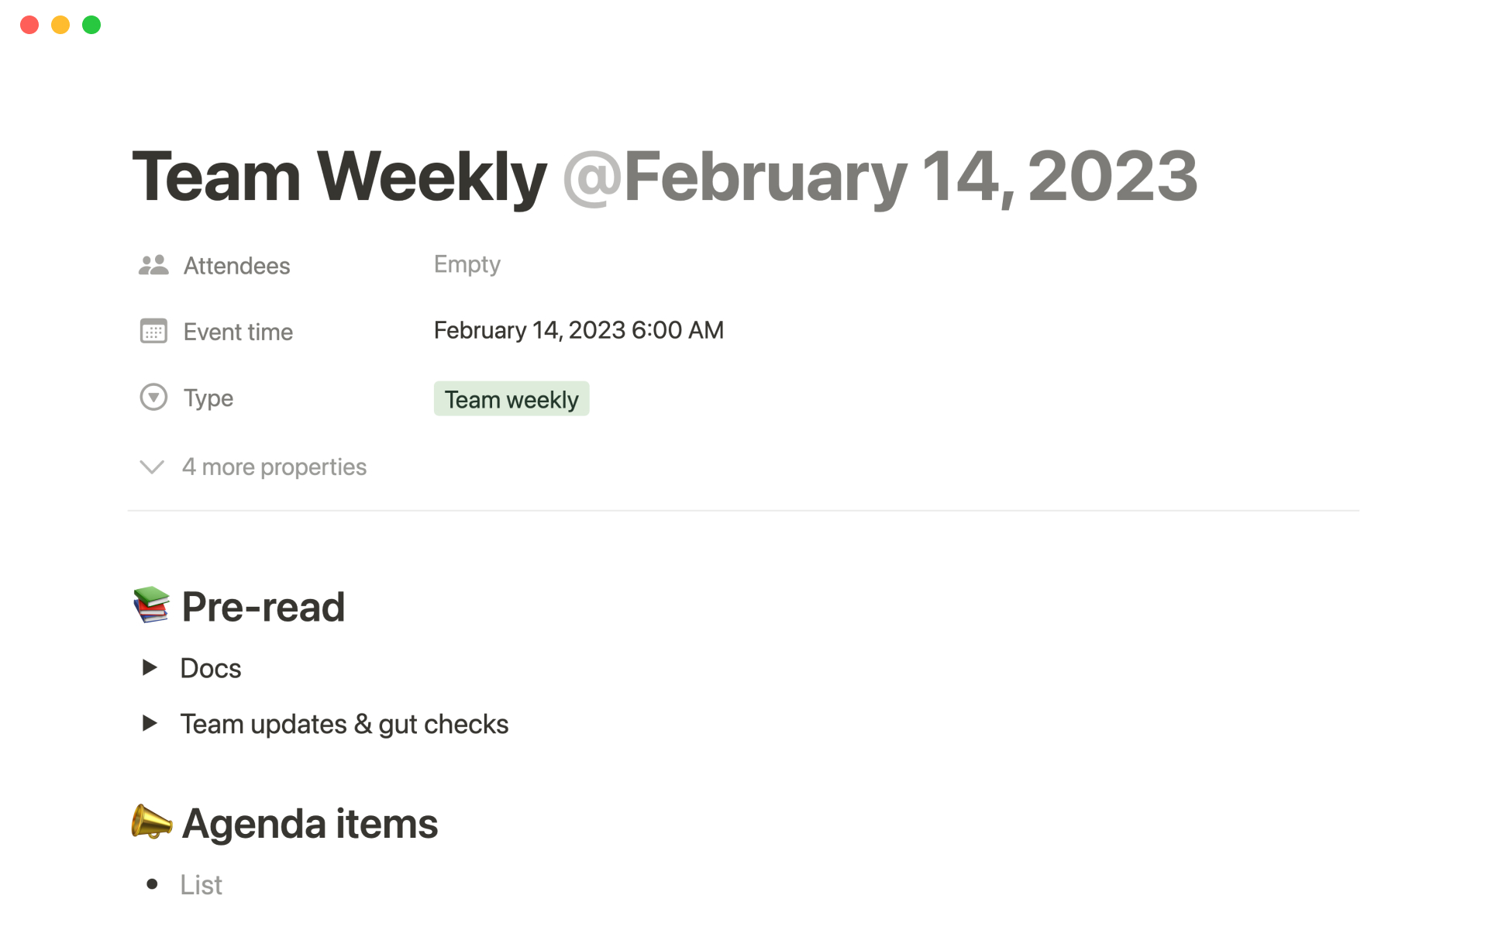The width and height of the screenshot is (1488, 930).
Task: Click the Pre-read heading text
Action: tap(263, 607)
